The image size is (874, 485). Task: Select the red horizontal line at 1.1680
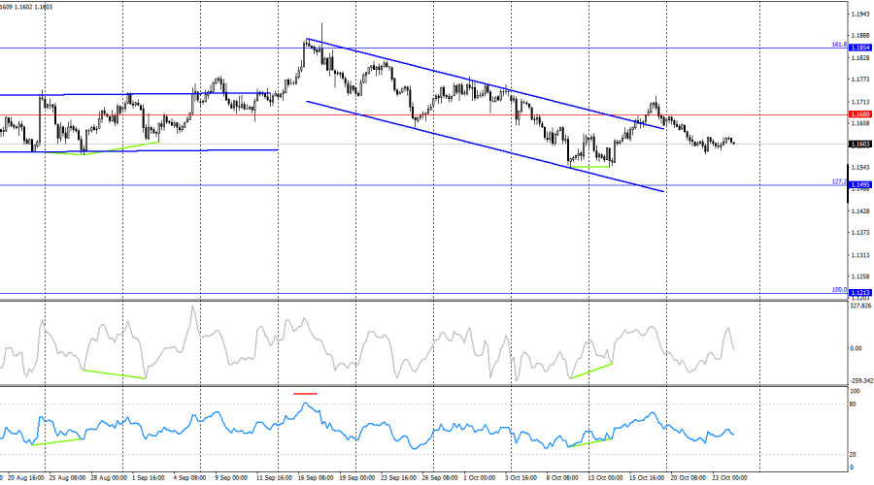point(388,114)
